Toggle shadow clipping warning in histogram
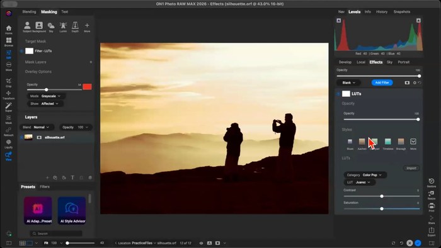 (x=339, y=21)
